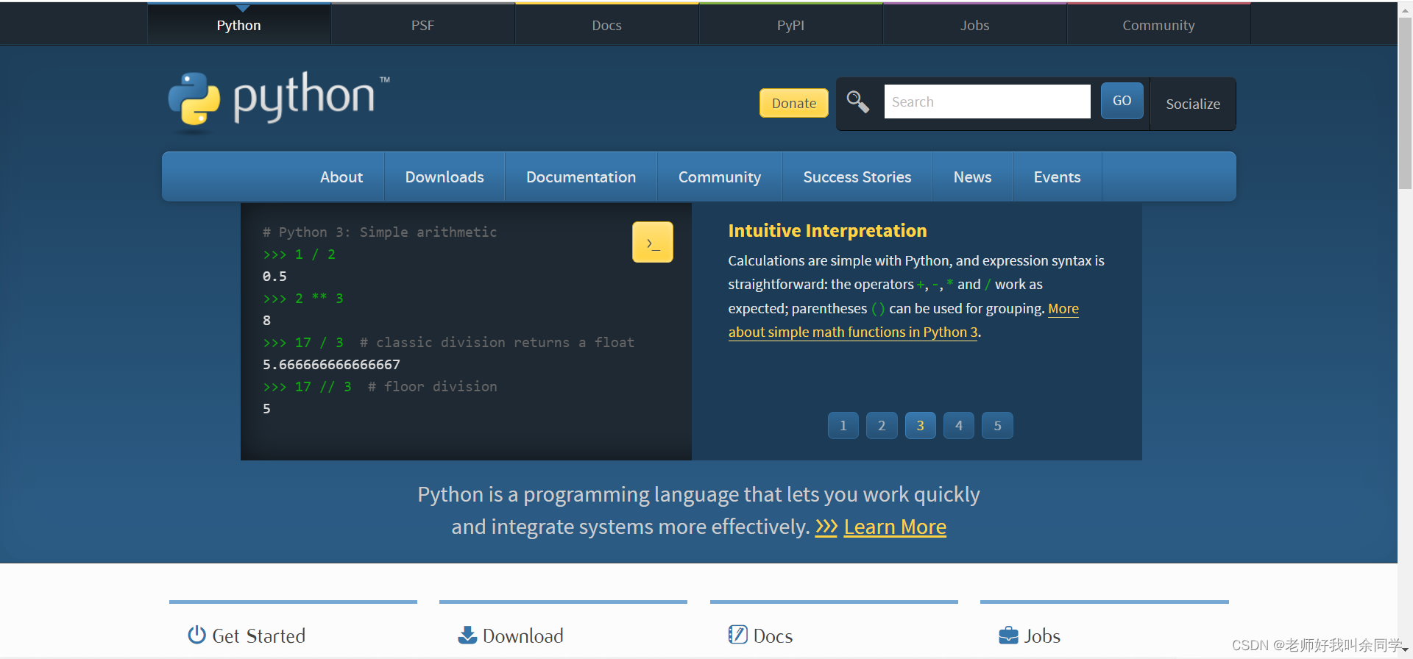This screenshot has width=1413, height=659.
Task: Go to the PyPI top tab
Action: [x=791, y=25]
